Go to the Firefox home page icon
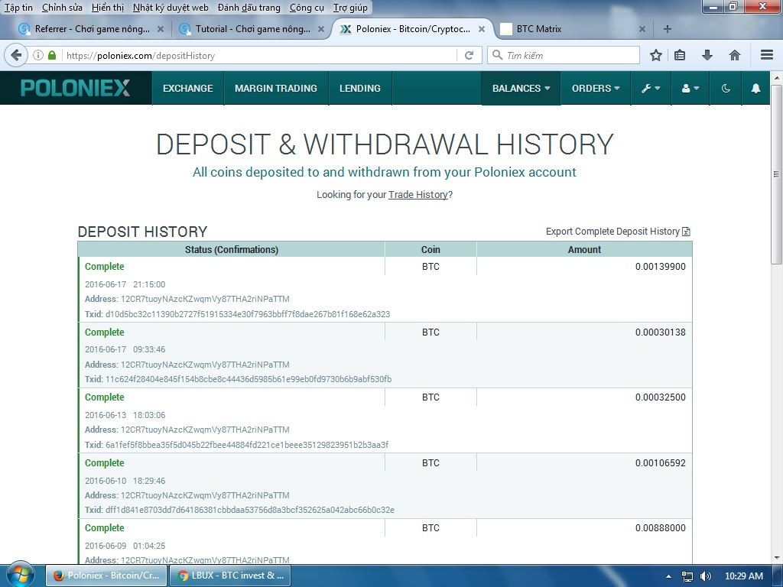783x587 pixels. 735,55
